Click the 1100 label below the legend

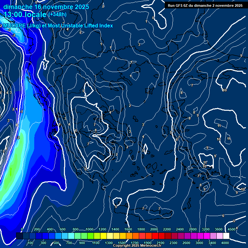[96, 243]
